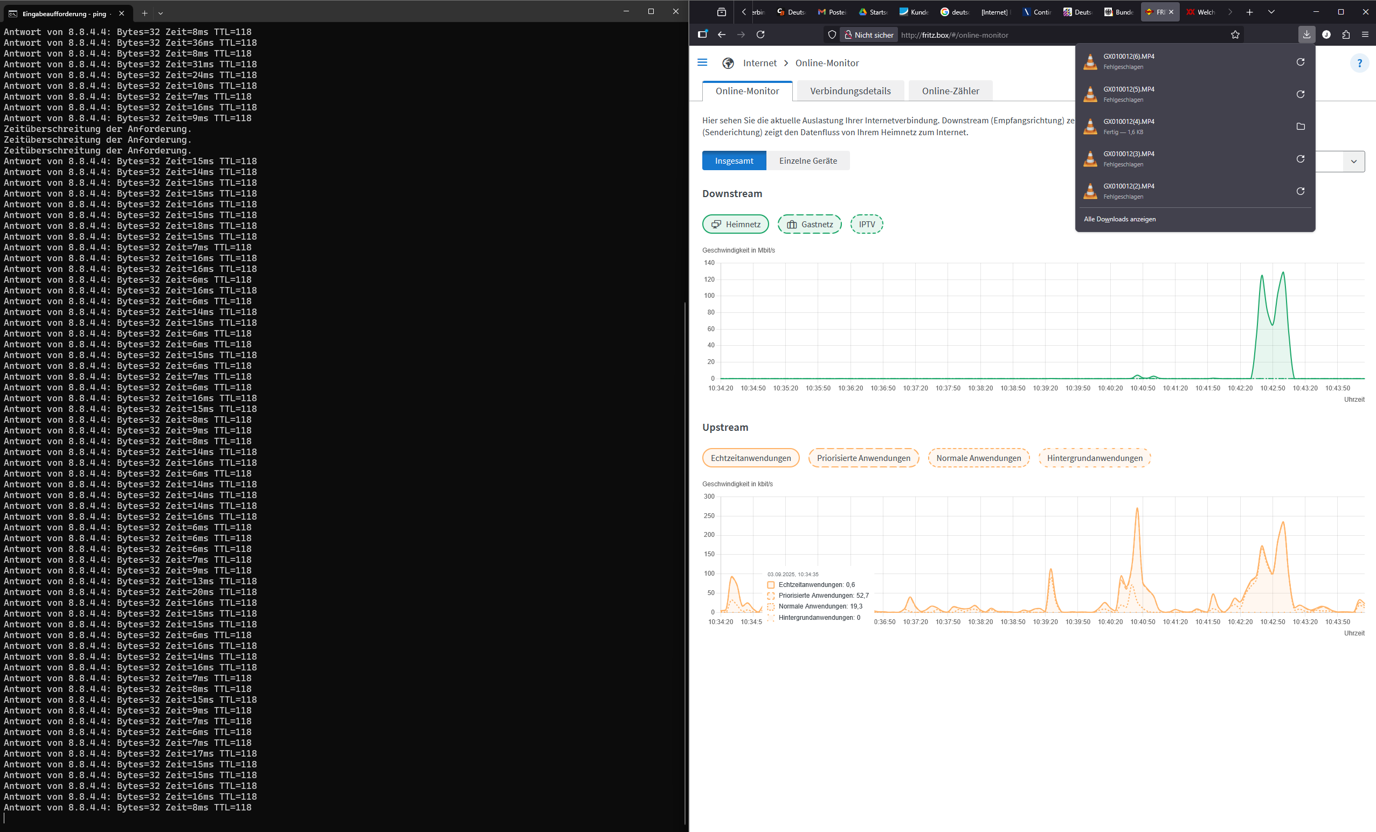The height and width of the screenshot is (832, 1376).
Task: Open a new browser tab
Action: coord(1249,12)
